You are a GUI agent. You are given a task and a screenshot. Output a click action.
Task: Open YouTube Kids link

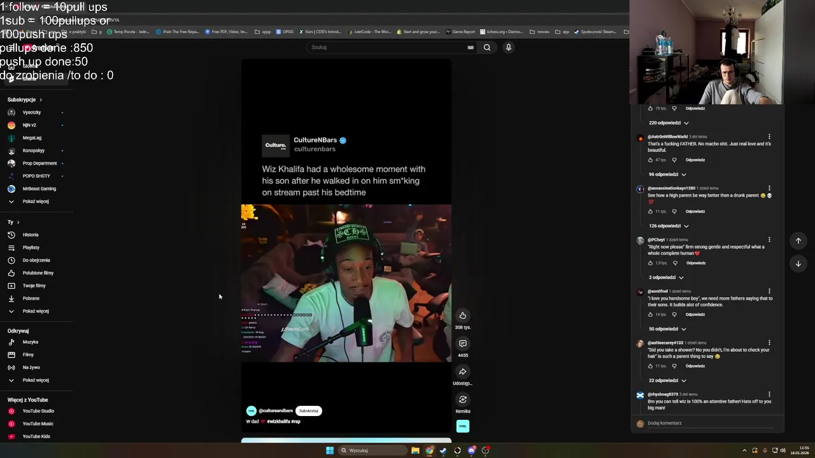(x=36, y=436)
